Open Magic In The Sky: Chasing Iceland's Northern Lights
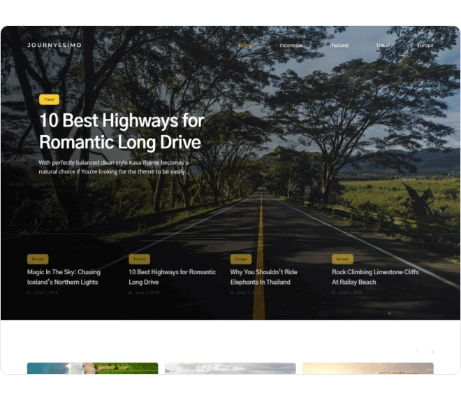This screenshot has width=461, height=400. [64, 277]
